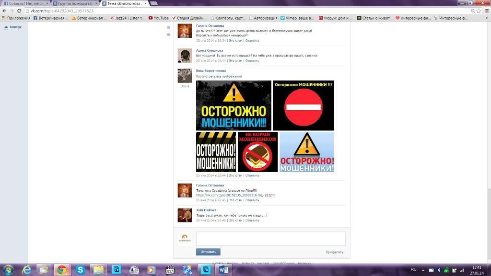The image size is (491, 276).
Task: Click the Наверх scroll-to-top link
Action: [13, 27]
